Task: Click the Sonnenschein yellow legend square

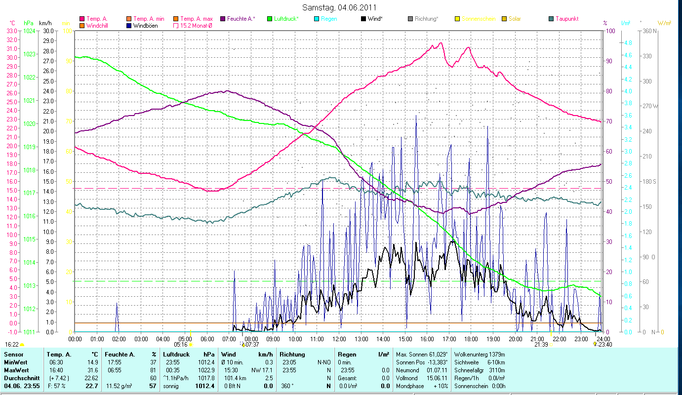Action: pos(457,19)
